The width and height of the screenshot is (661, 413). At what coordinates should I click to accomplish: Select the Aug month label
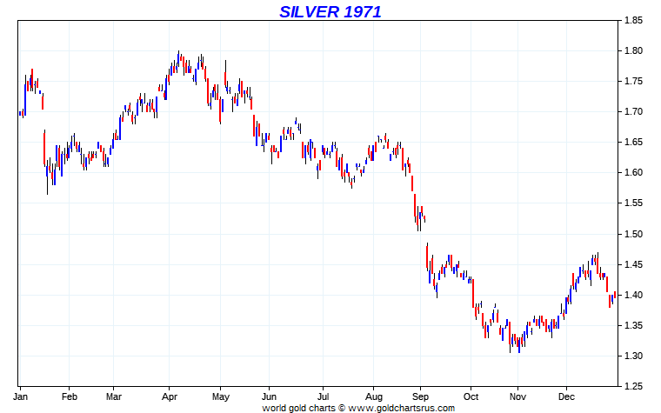(373, 397)
